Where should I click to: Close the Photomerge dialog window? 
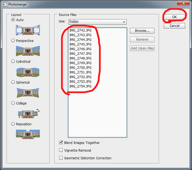point(183,3)
